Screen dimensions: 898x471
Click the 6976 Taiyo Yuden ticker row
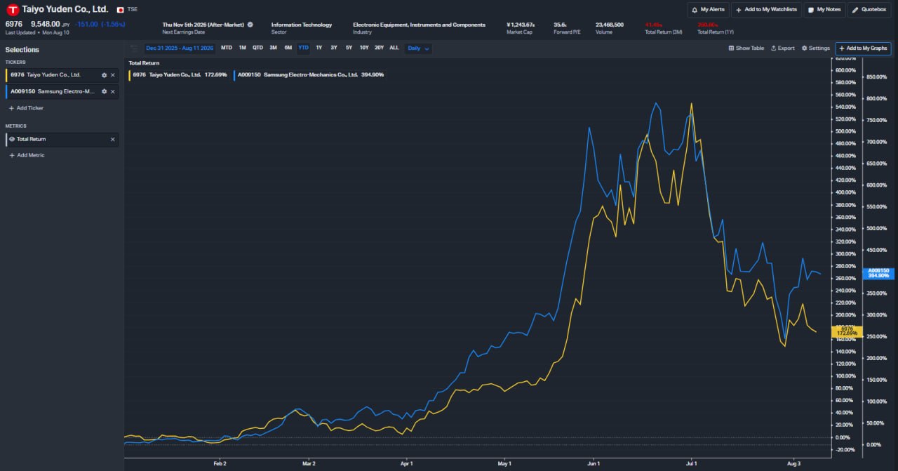pos(62,75)
